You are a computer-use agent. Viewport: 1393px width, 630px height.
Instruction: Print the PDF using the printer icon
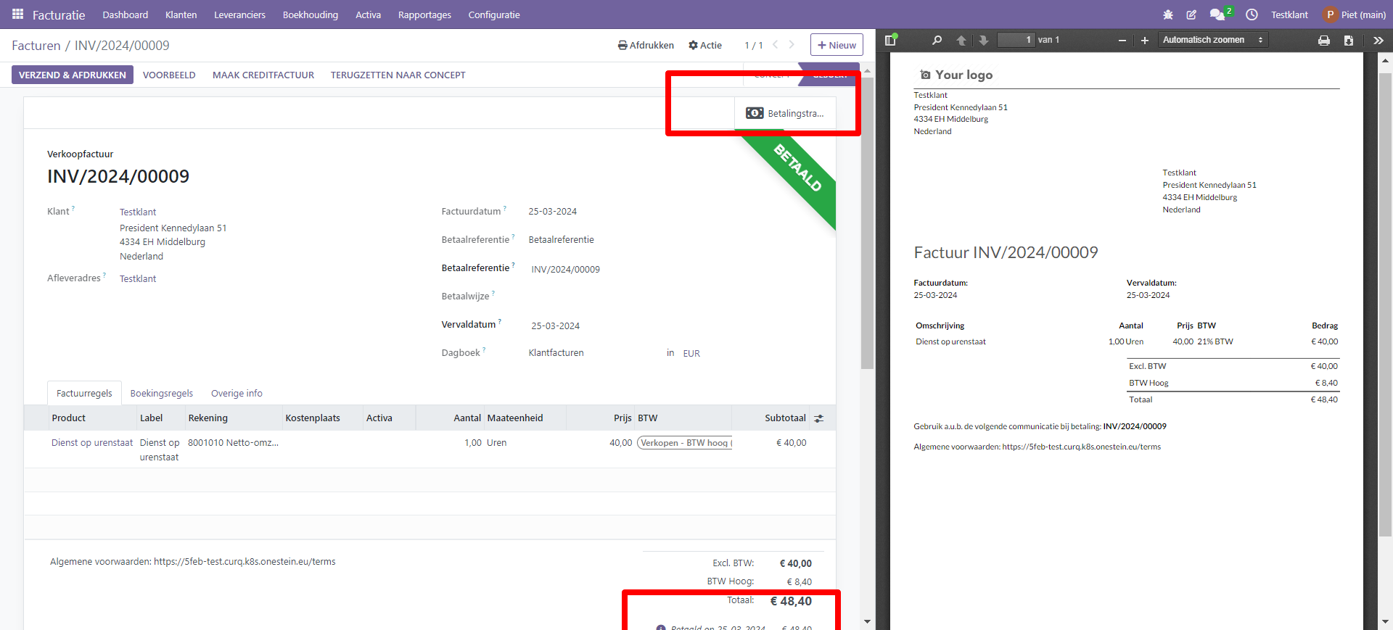point(1324,41)
